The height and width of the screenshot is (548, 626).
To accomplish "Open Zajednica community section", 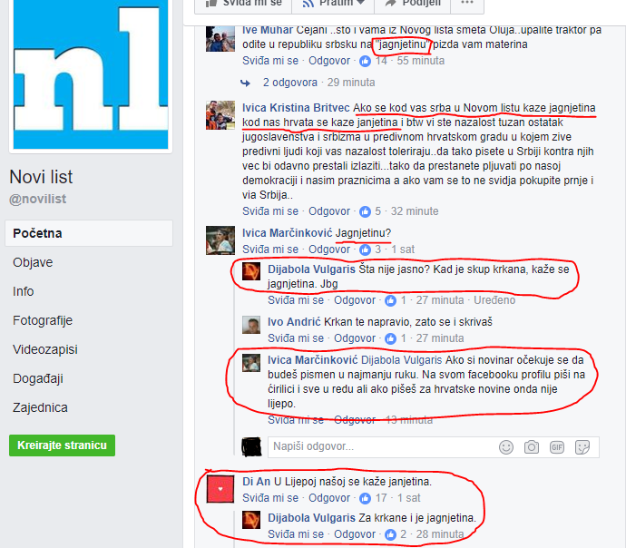I will [x=40, y=407].
